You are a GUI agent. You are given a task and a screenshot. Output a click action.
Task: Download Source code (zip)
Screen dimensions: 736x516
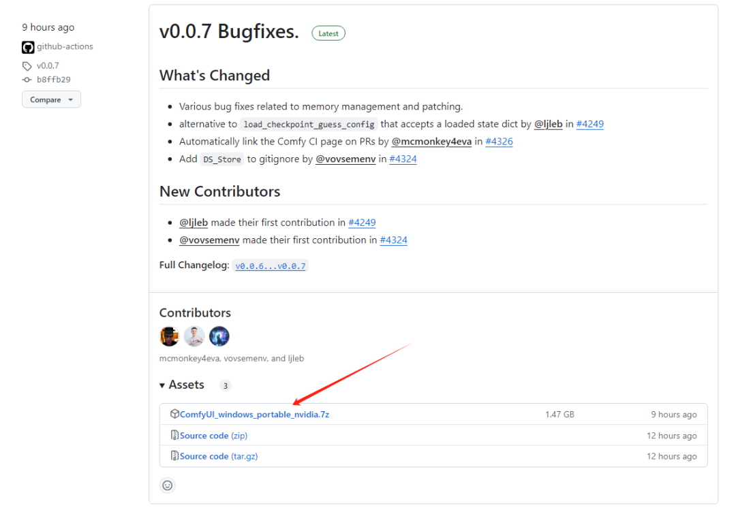click(213, 436)
